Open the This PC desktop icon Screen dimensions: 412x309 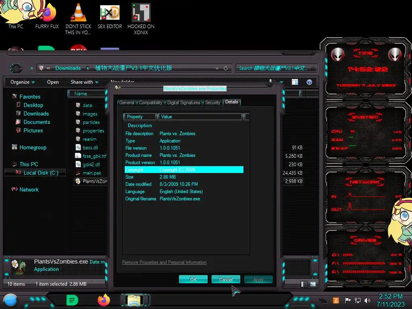16,14
